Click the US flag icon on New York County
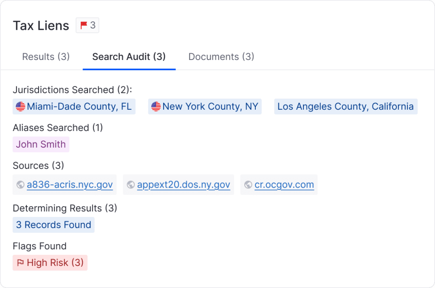The image size is (435, 288). tap(156, 106)
